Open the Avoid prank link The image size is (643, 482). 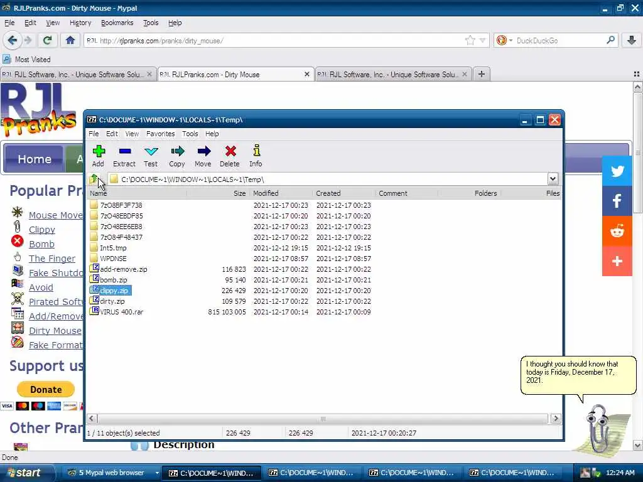click(41, 287)
